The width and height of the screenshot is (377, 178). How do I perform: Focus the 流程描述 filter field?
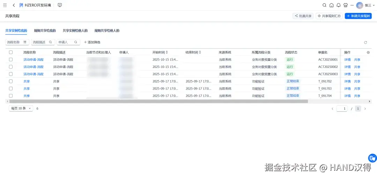[43, 42]
